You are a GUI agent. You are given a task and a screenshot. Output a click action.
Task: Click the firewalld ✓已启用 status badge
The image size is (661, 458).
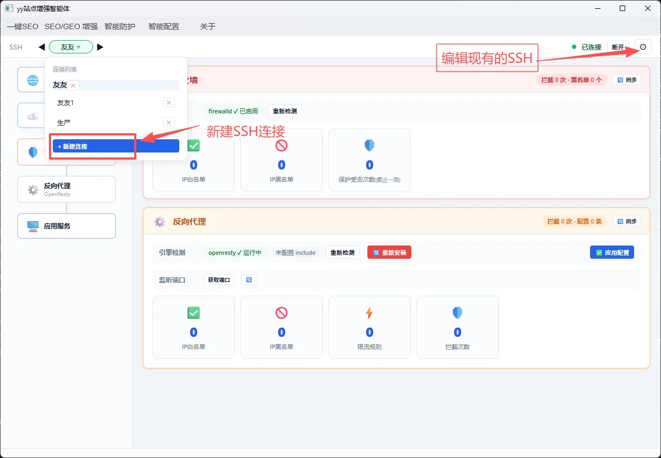[x=233, y=111]
